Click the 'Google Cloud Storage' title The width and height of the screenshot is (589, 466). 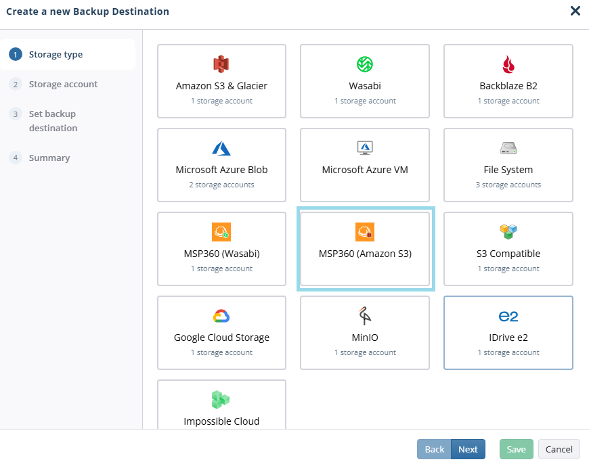click(221, 337)
